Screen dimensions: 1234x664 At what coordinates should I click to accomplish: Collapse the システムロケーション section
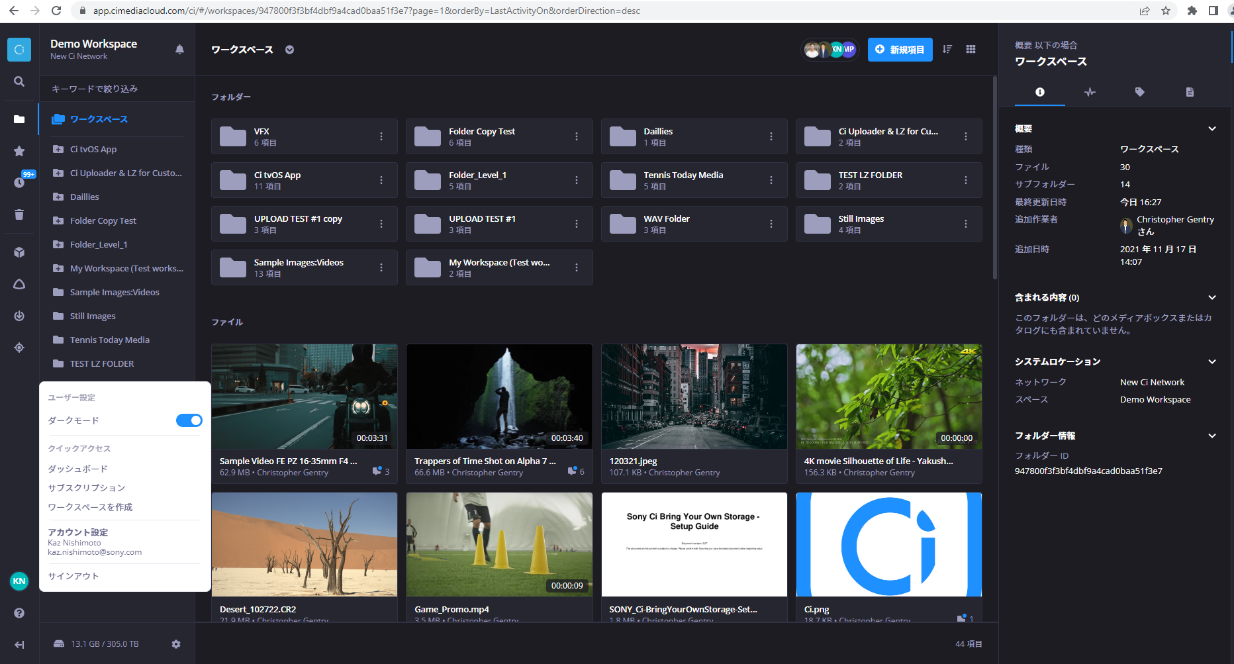[1212, 361]
